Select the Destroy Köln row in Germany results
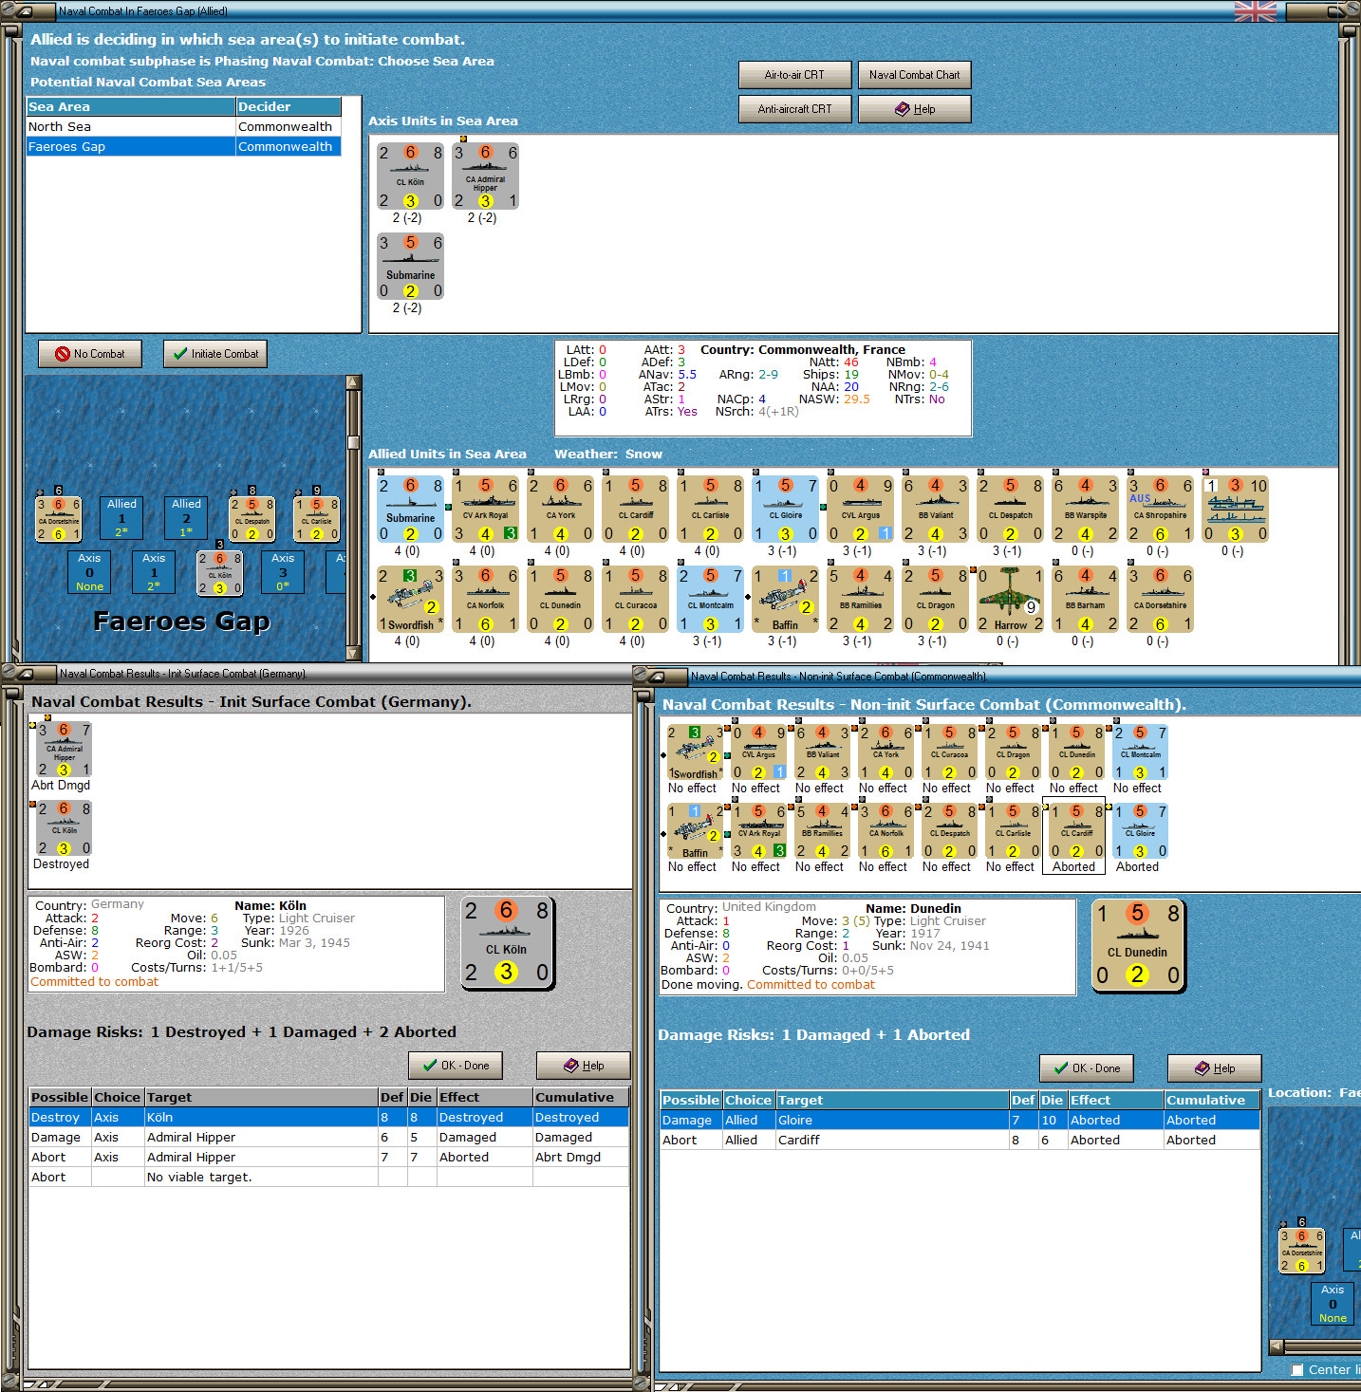 328,1118
